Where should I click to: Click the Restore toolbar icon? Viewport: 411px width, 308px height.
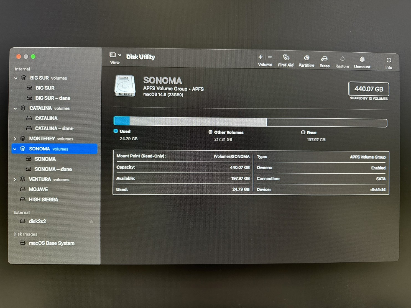coord(342,58)
